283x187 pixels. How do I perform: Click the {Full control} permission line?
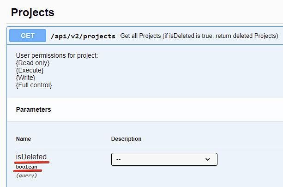pos(34,85)
